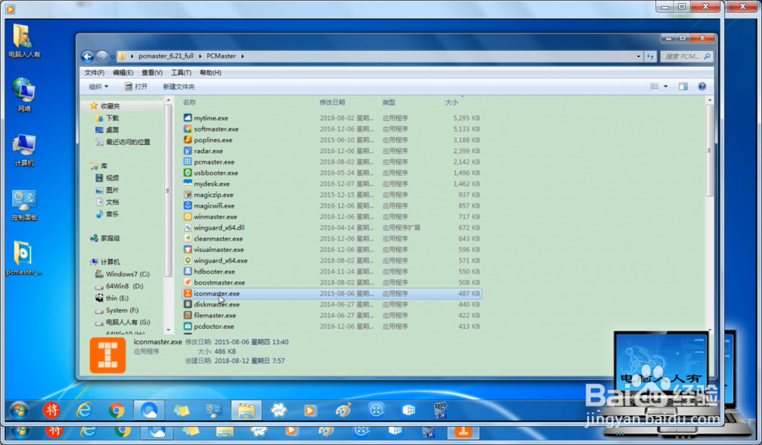The width and height of the screenshot is (762, 445).
Task: Open the 查看(V) menu
Action: coord(152,72)
